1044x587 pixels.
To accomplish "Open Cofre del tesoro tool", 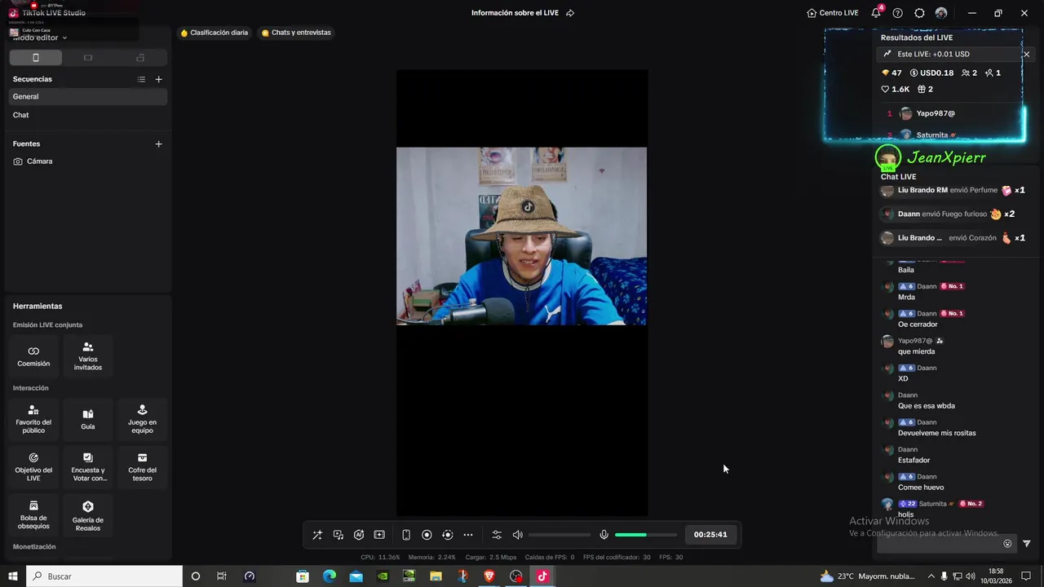I will [142, 467].
